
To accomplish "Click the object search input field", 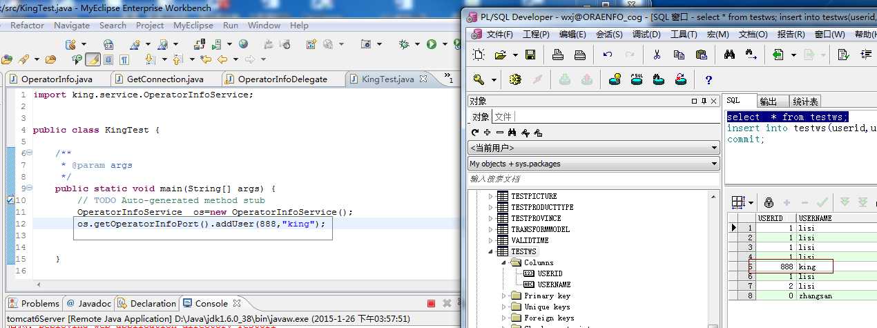I will pyautogui.click(x=593, y=179).
